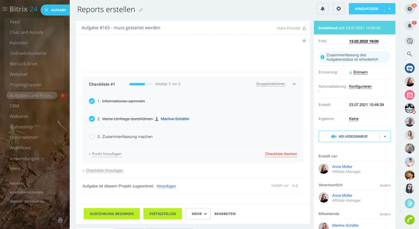Select Kalender in the left sidebar
Screen dimensions: 419x229
[19, 43]
